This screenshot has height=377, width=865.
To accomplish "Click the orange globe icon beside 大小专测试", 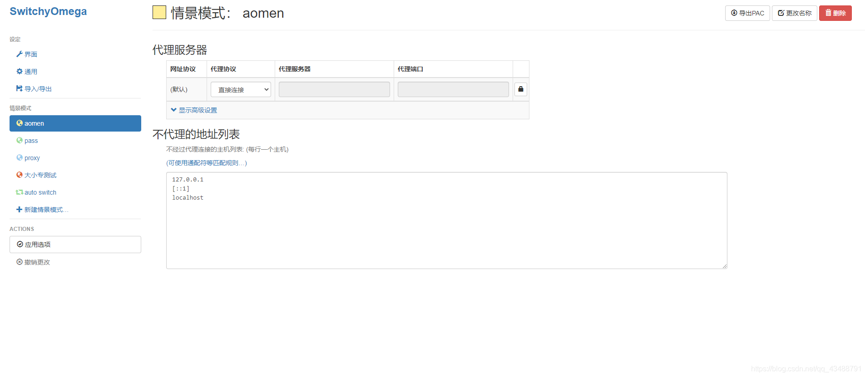I will coord(20,175).
